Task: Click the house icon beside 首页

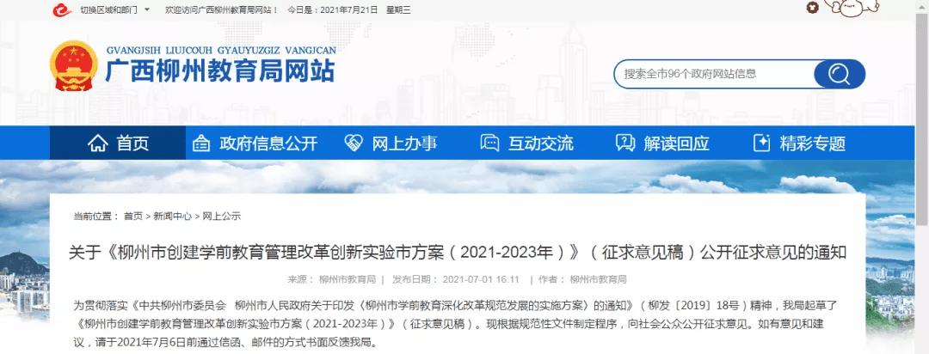Action: tap(98, 143)
